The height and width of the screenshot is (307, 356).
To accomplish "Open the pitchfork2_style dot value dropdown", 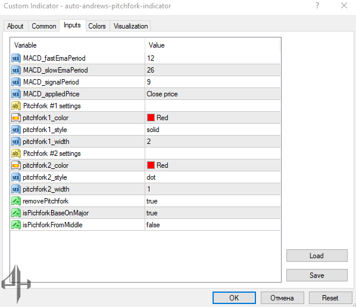I will [213, 177].
